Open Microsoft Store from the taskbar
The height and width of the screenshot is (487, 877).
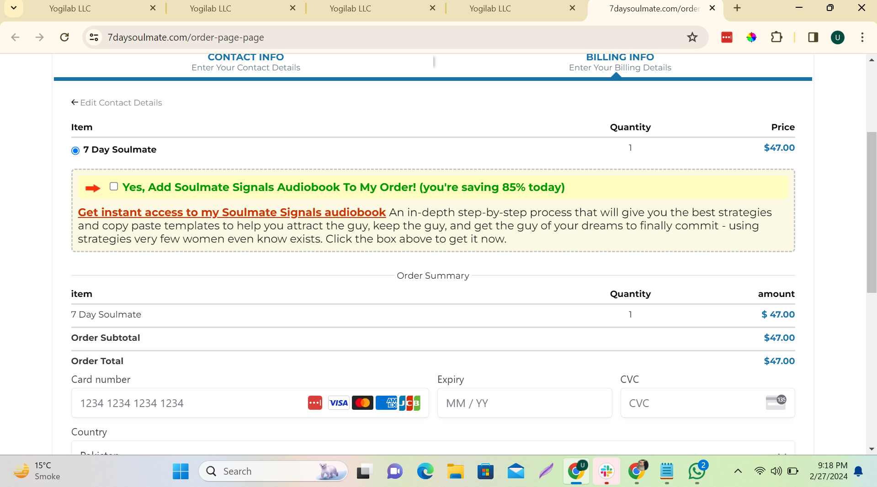click(485, 471)
